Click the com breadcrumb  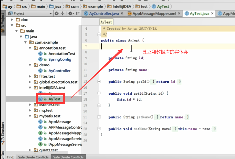(x=72, y=7)
